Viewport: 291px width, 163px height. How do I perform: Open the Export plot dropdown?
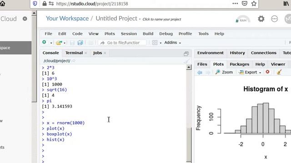click(250, 72)
